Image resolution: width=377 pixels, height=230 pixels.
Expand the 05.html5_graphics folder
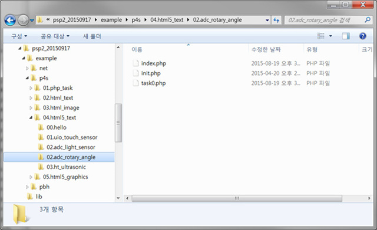pos(31,177)
